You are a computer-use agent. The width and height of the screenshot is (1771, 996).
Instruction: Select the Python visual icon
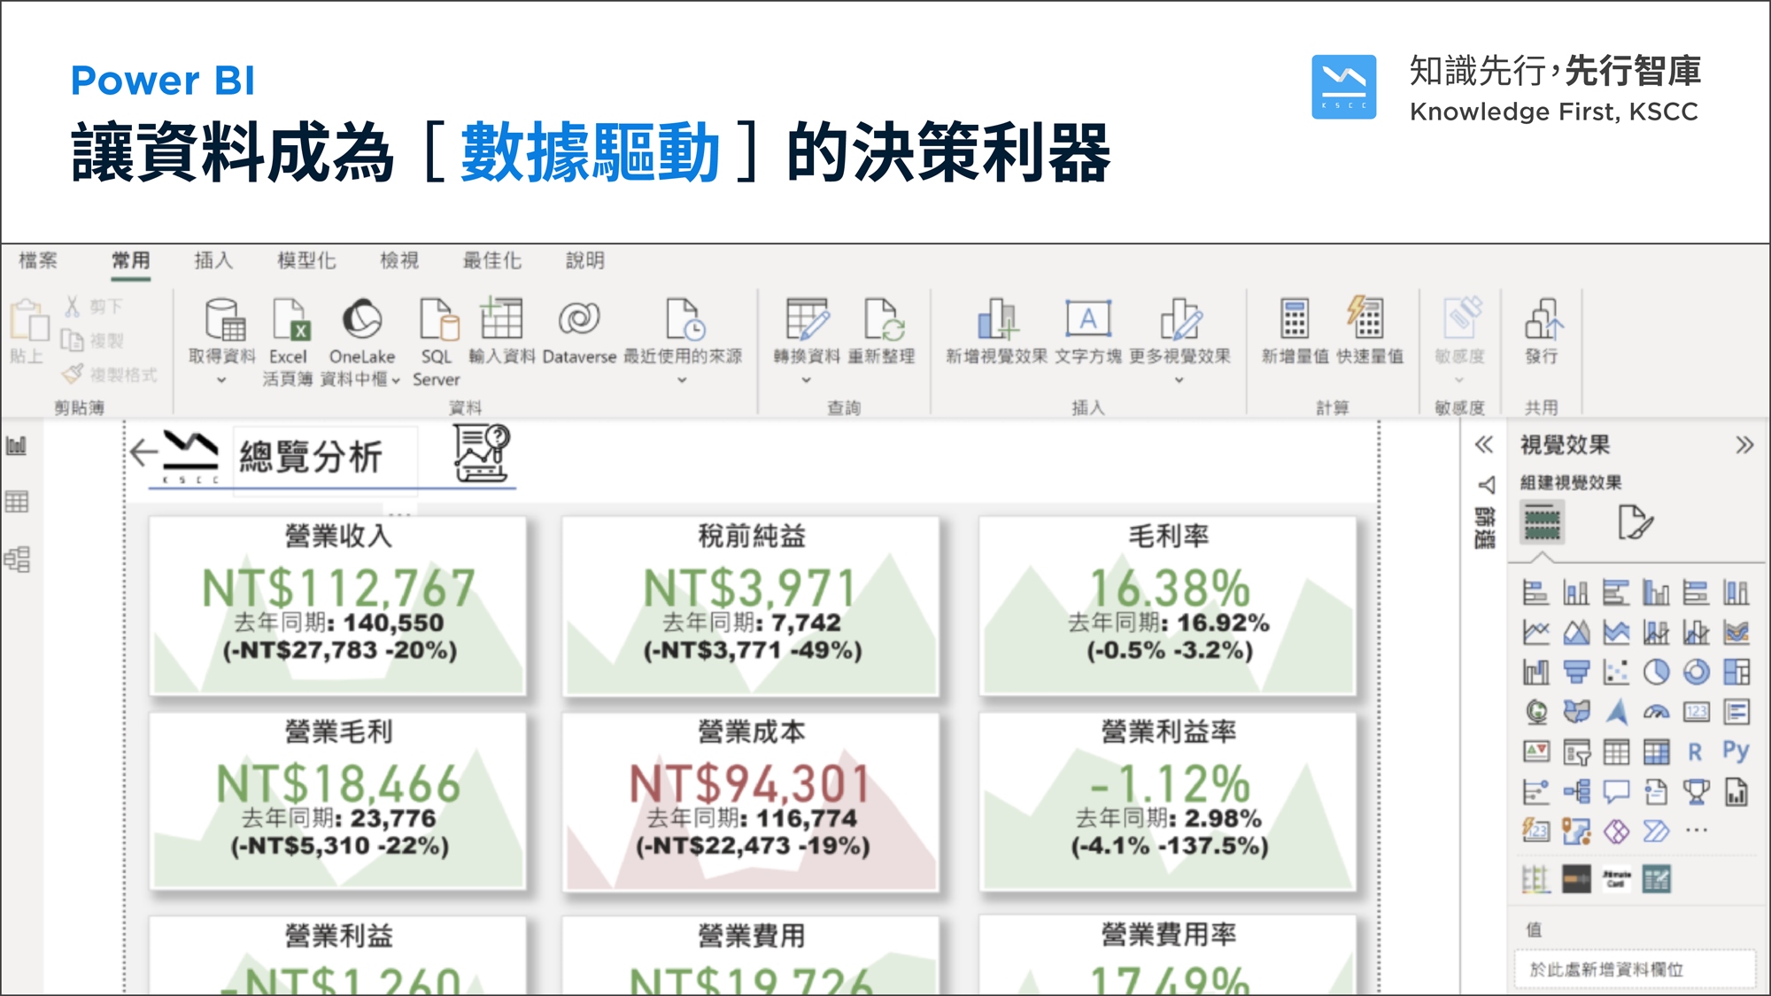[x=1736, y=752]
